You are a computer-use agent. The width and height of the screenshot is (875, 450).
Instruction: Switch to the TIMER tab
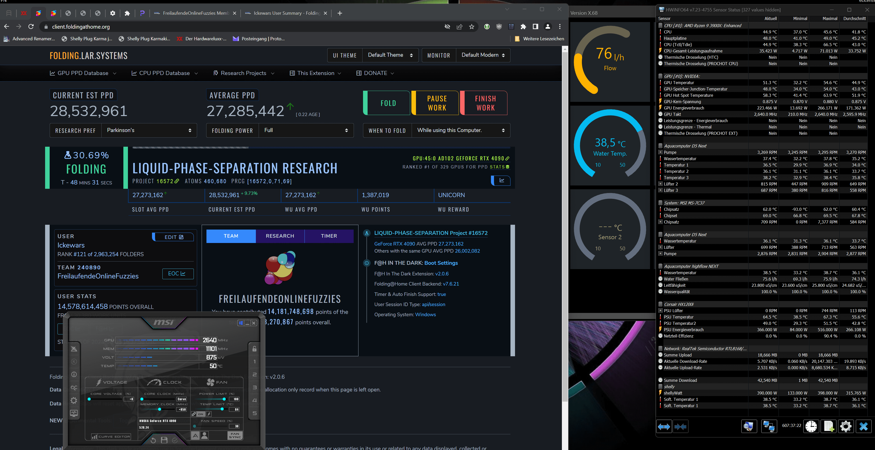coord(329,236)
